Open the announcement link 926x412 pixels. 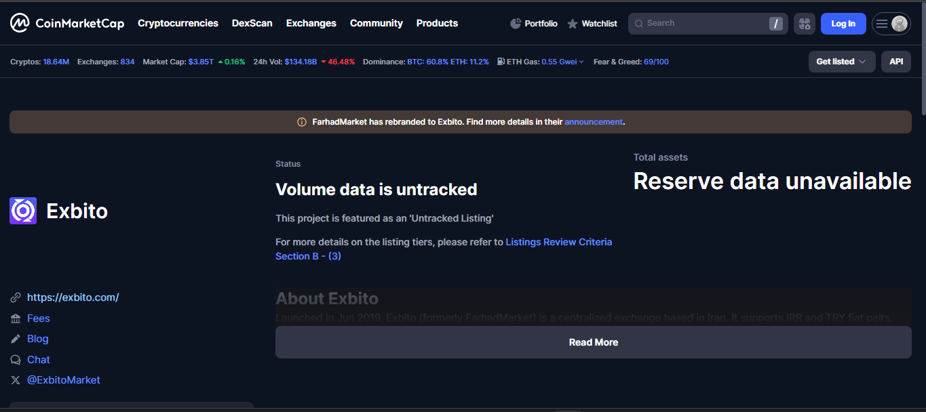[594, 122]
